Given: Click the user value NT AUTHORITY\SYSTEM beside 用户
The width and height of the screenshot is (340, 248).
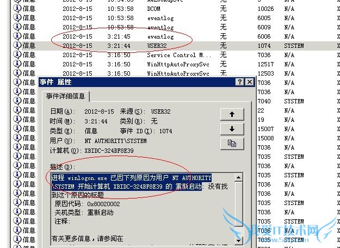Looking at the screenshot, I should (x=115, y=141).
